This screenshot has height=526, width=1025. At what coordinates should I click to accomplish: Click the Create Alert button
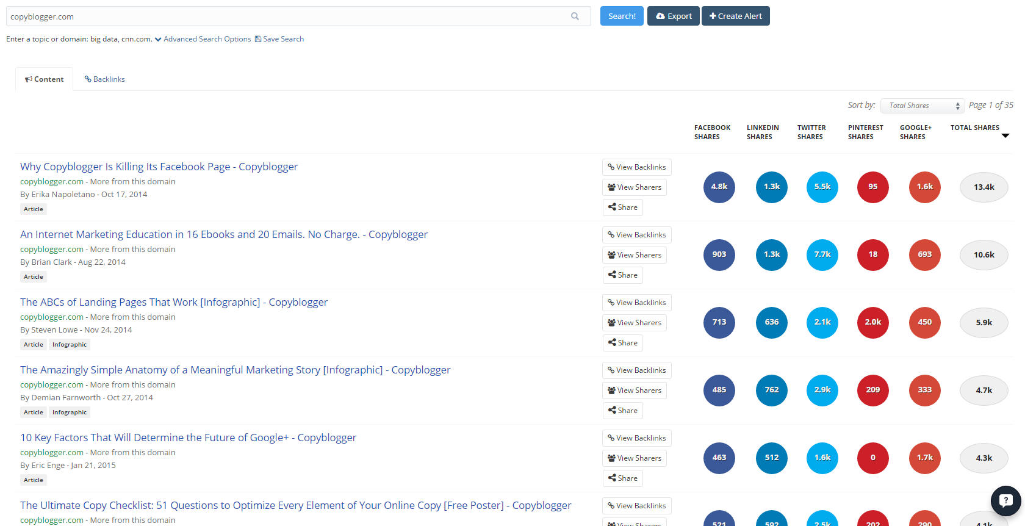(736, 16)
